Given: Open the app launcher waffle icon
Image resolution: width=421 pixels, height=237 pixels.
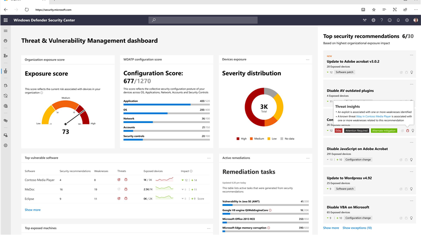Looking at the screenshot, I should (x=5, y=20).
